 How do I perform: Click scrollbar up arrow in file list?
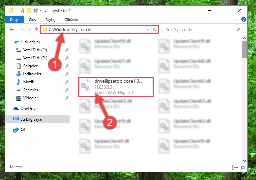244,38
